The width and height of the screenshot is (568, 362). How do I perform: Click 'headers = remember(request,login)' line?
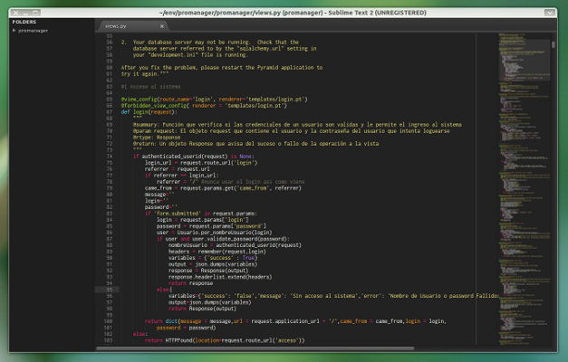pyautogui.click(x=217, y=252)
